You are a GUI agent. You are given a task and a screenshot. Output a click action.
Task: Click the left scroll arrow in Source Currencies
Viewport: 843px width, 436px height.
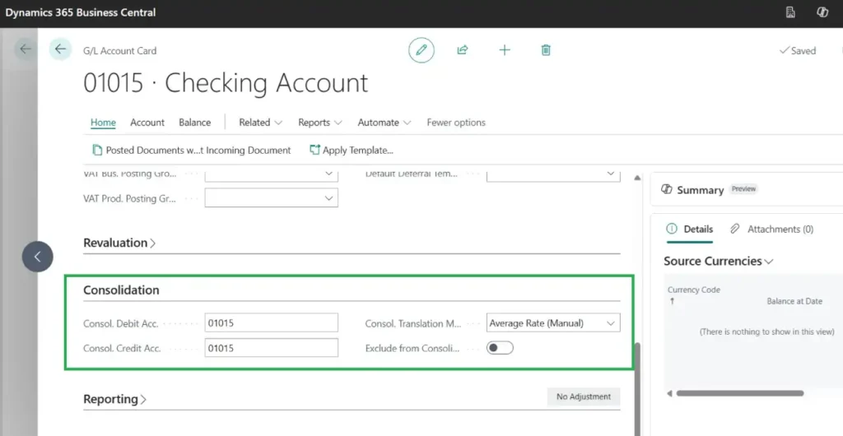[x=670, y=393]
